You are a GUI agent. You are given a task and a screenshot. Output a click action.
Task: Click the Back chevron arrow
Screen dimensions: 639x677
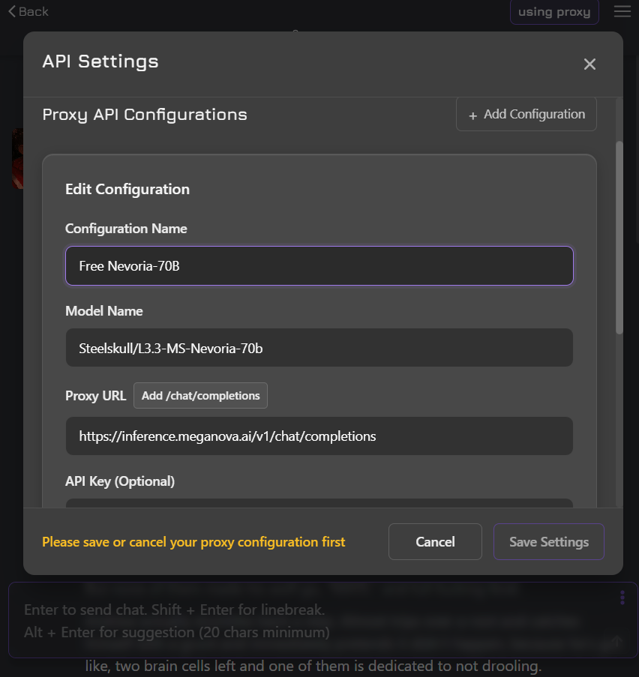[11, 11]
